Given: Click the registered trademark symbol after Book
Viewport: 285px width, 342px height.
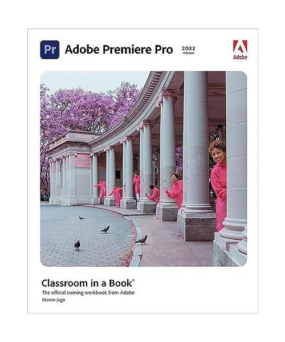Looking at the screenshot, I should (133, 280).
